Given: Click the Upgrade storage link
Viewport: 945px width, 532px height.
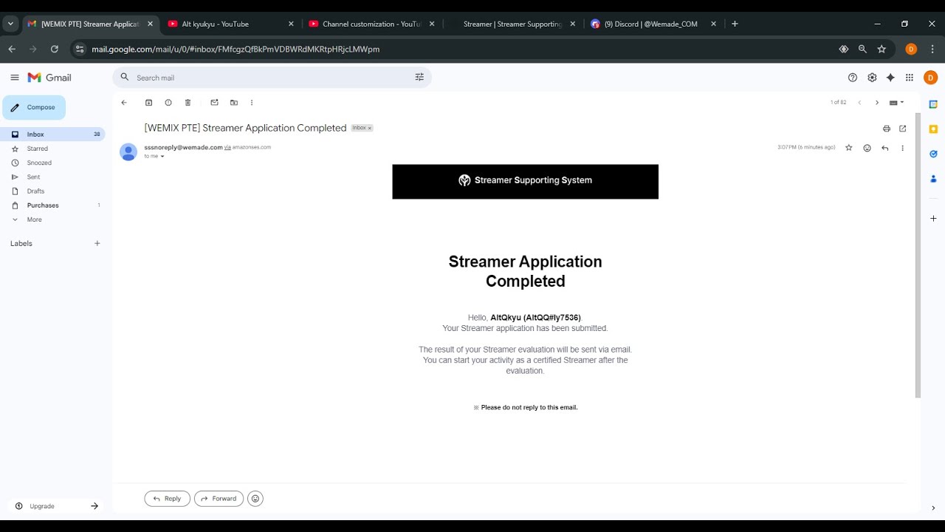Looking at the screenshot, I should tap(42, 506).
